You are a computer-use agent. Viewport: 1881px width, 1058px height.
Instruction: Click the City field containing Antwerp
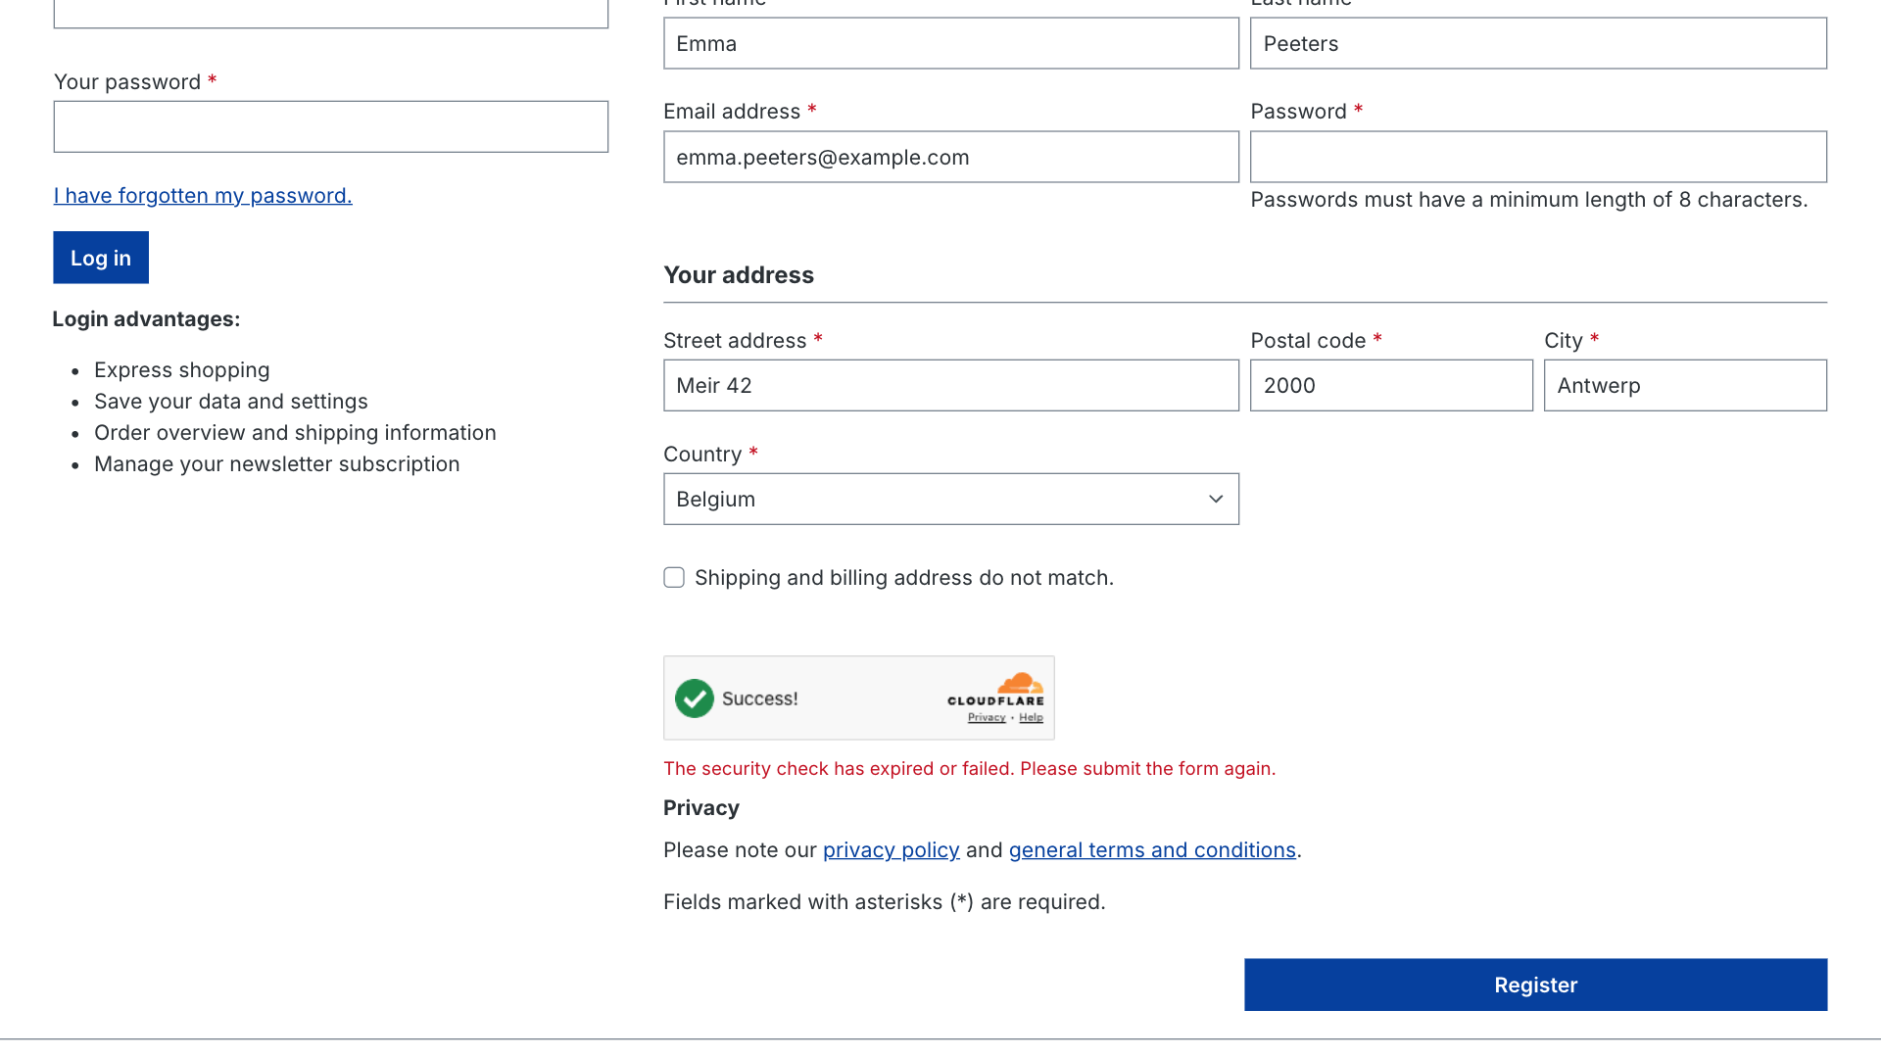(1685, 385)
